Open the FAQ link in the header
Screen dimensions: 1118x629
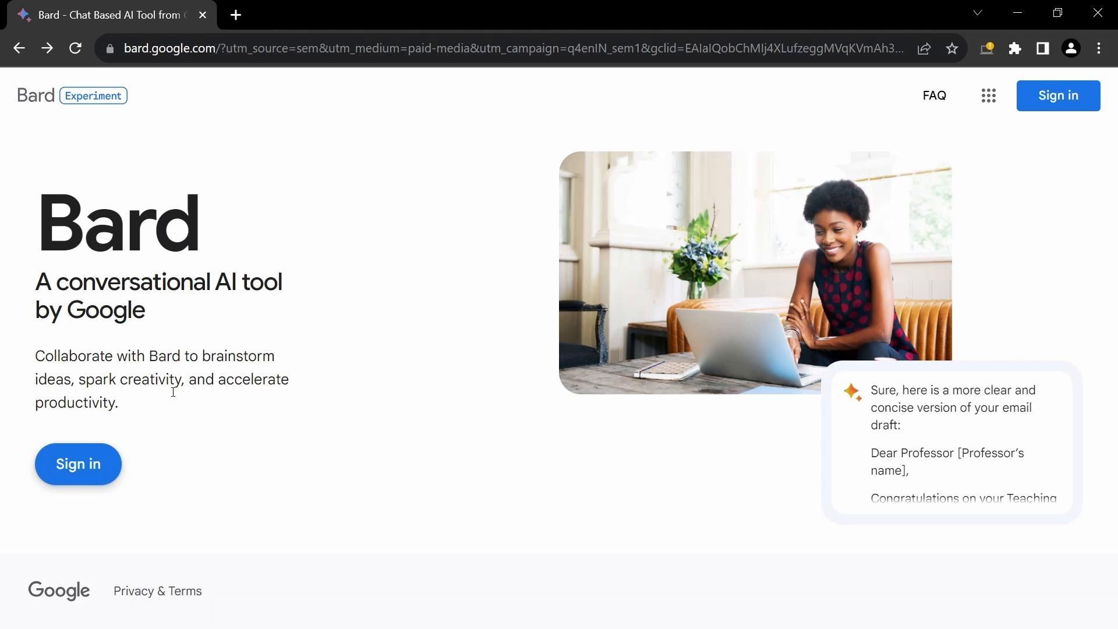pos(934,96)
